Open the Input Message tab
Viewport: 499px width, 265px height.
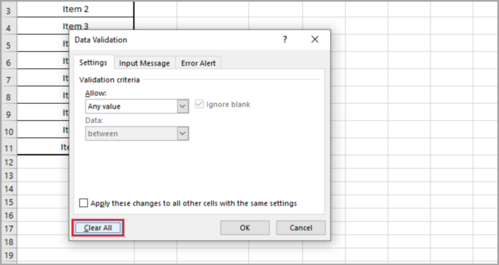pos(145,63)
